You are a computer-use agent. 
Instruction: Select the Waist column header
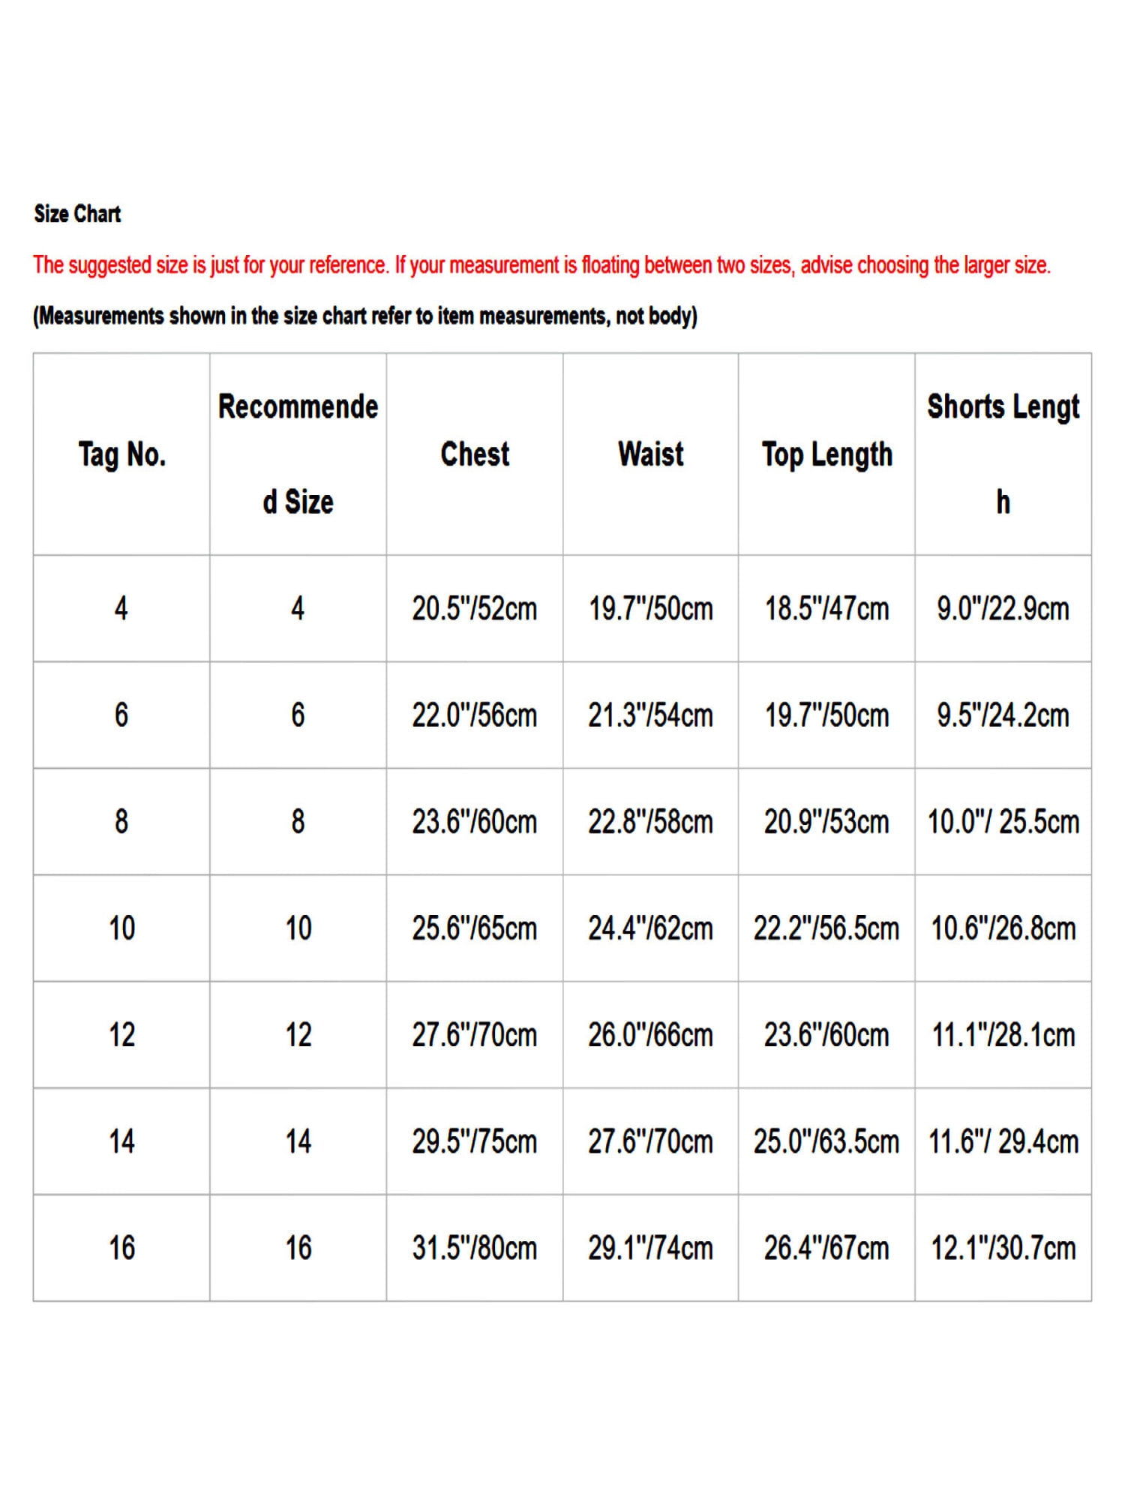651,454
